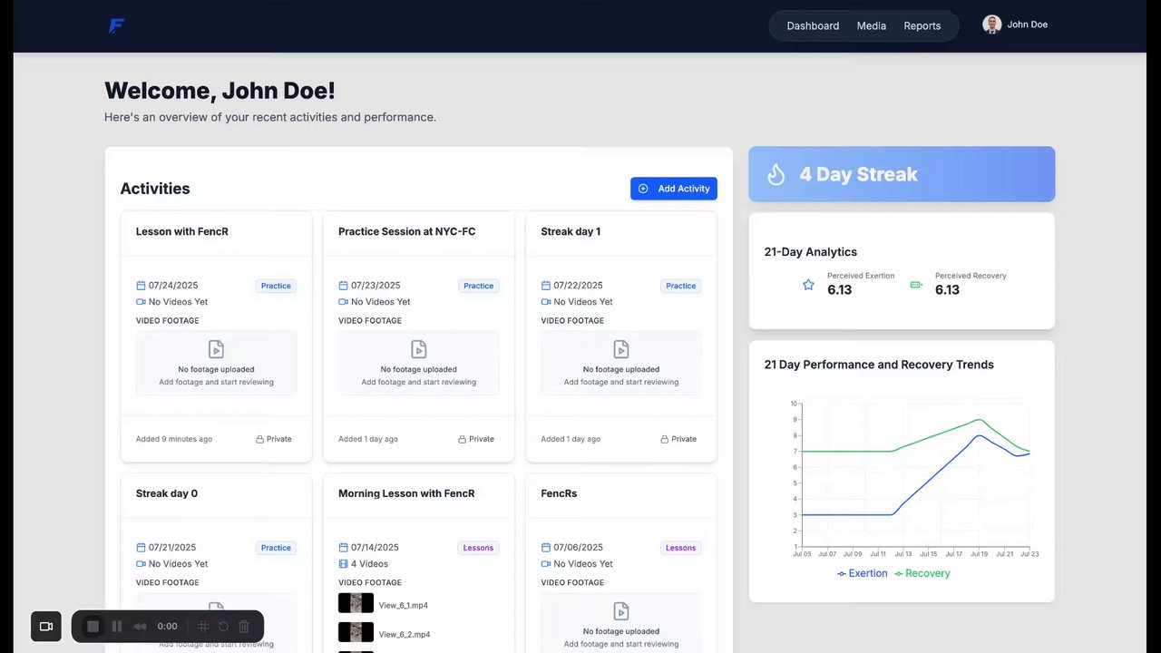The image size is (1161, 653).
Task: Click John Doe's profile avatar
Action: click(991, 24)
